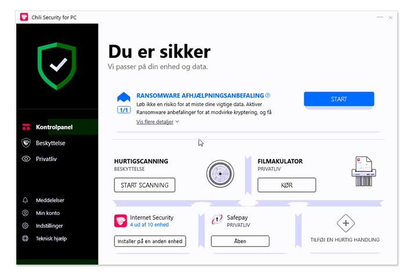
Task: Click the Safepay title text
Action: [237, 217]
